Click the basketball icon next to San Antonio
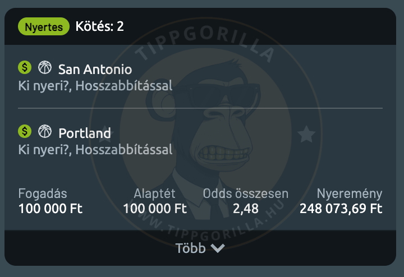Screen dimensions: 404x277 point(44,68)
